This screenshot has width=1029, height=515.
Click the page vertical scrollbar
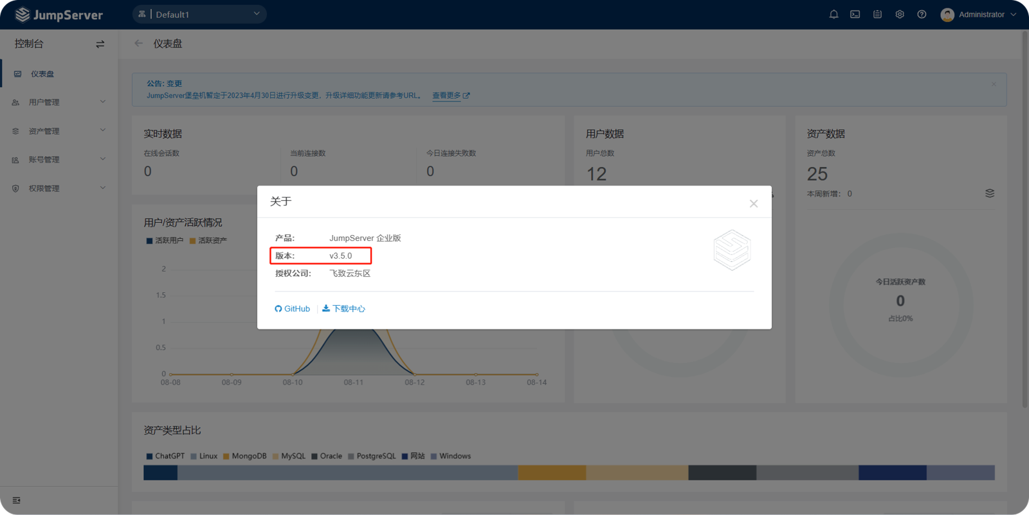[1024, 218]
